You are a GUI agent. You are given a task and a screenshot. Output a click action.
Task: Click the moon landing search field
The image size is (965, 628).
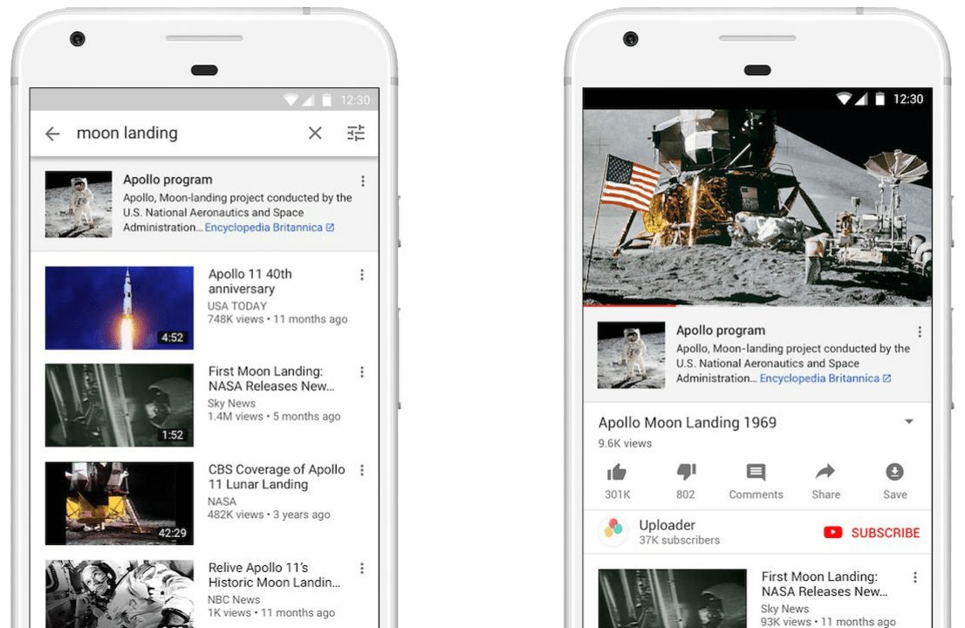(127, 133)
